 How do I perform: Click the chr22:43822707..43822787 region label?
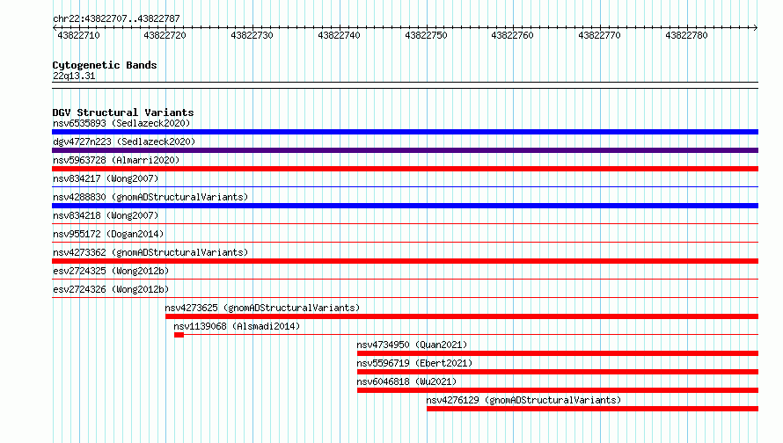click(x=116, y=18)
